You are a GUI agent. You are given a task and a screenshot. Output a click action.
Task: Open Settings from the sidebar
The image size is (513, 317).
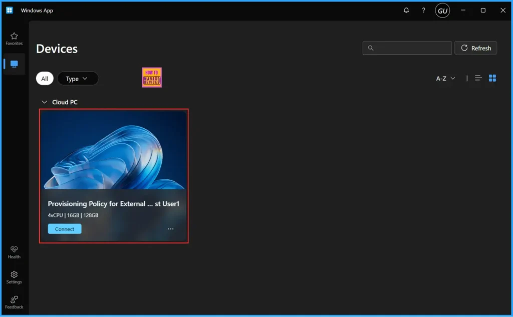14,277
